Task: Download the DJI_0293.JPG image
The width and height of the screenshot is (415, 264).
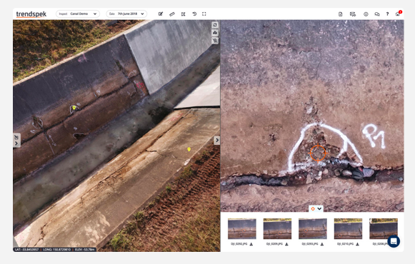Action: [x=322, y=244]
